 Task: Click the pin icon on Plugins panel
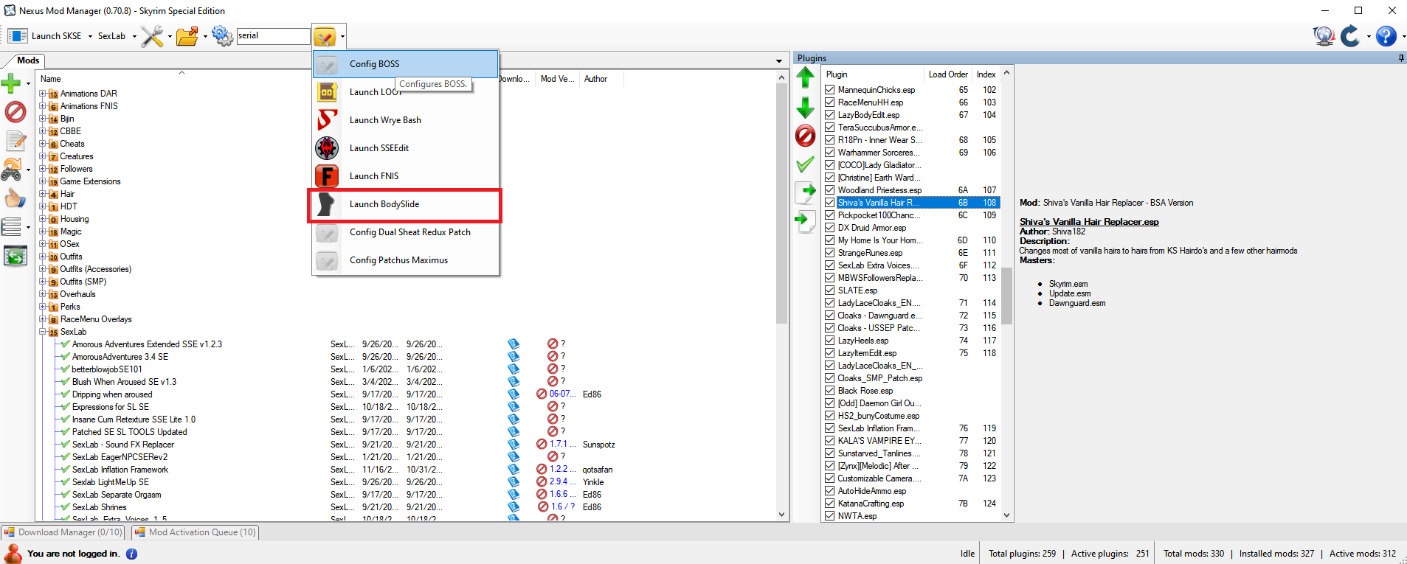(1401, 58)
